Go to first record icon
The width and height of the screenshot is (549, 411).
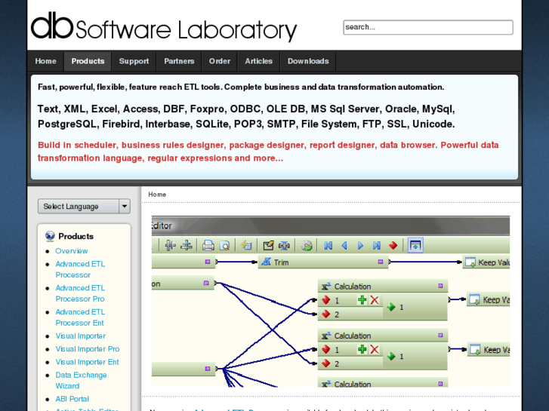click(x=328, y=246)
